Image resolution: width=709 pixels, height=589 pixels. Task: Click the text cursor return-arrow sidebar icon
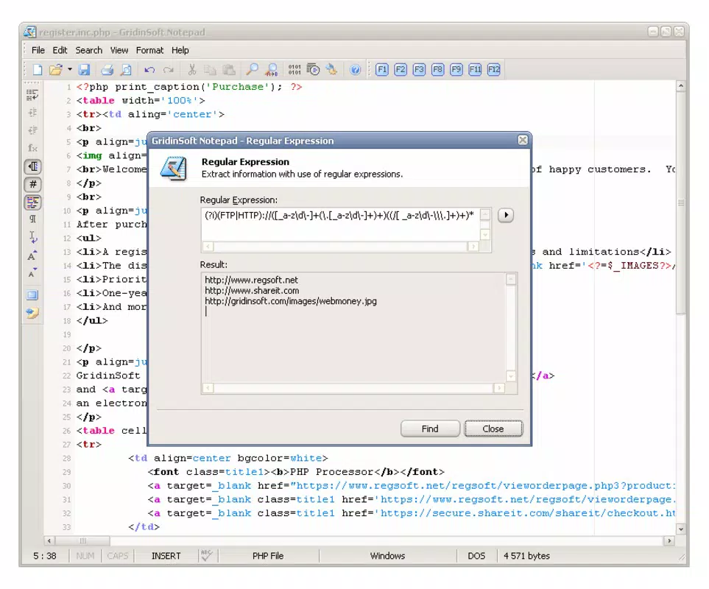click(33, 238)
